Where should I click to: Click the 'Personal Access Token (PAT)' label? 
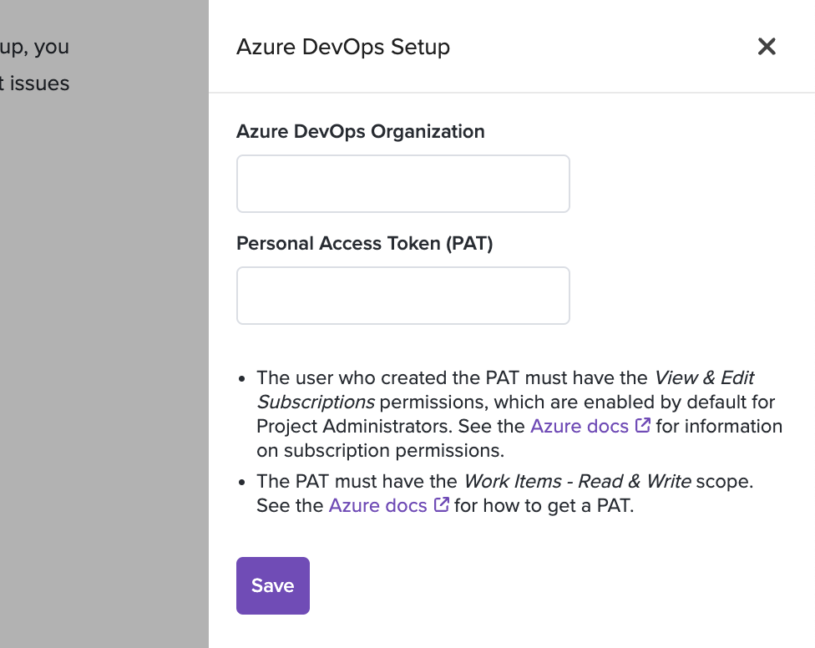[x=365, y=244]
